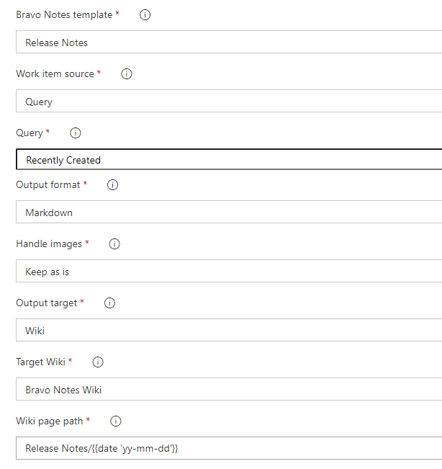
Task: Open the Markdown output format dropdown
Action: pos(229,212)
